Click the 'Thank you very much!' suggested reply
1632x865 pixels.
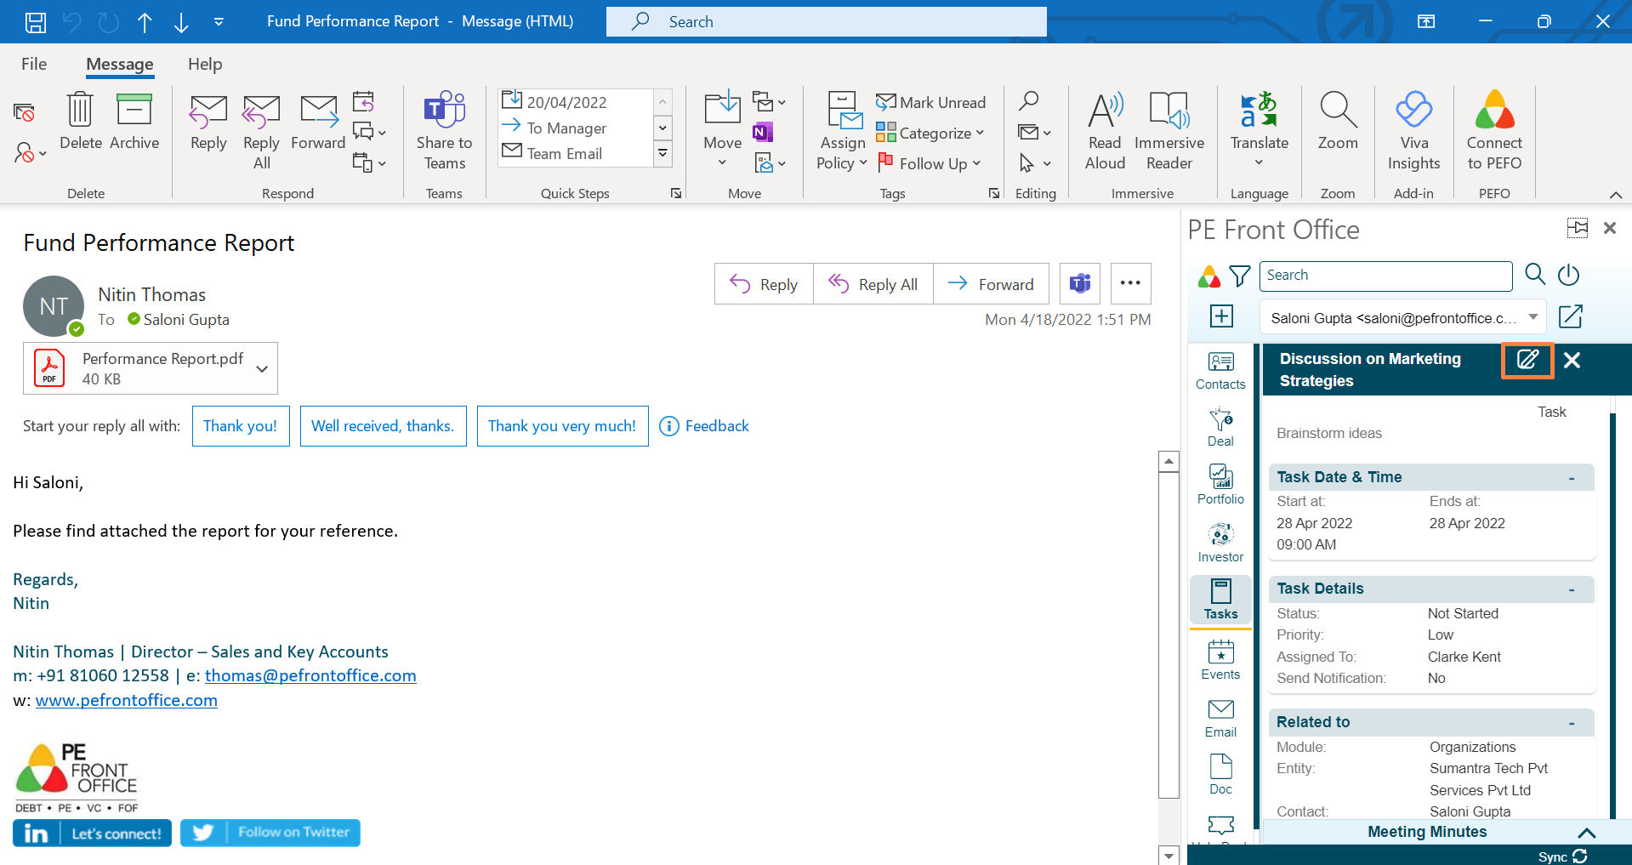coord(562,426)
